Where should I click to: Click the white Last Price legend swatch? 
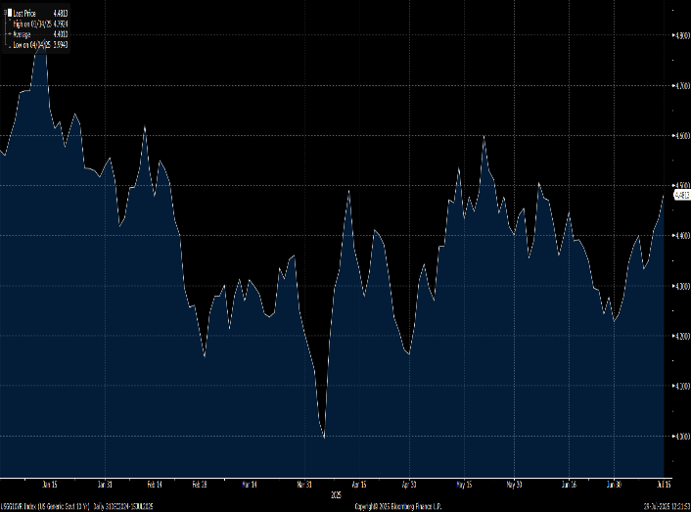(9, 11)
